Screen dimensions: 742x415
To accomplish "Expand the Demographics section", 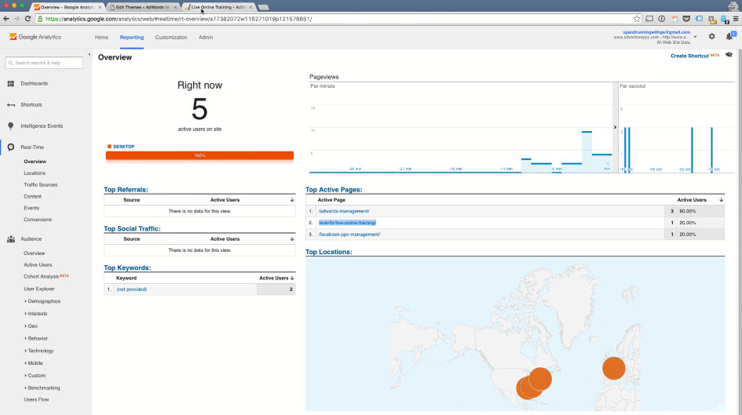I will 44,301.
